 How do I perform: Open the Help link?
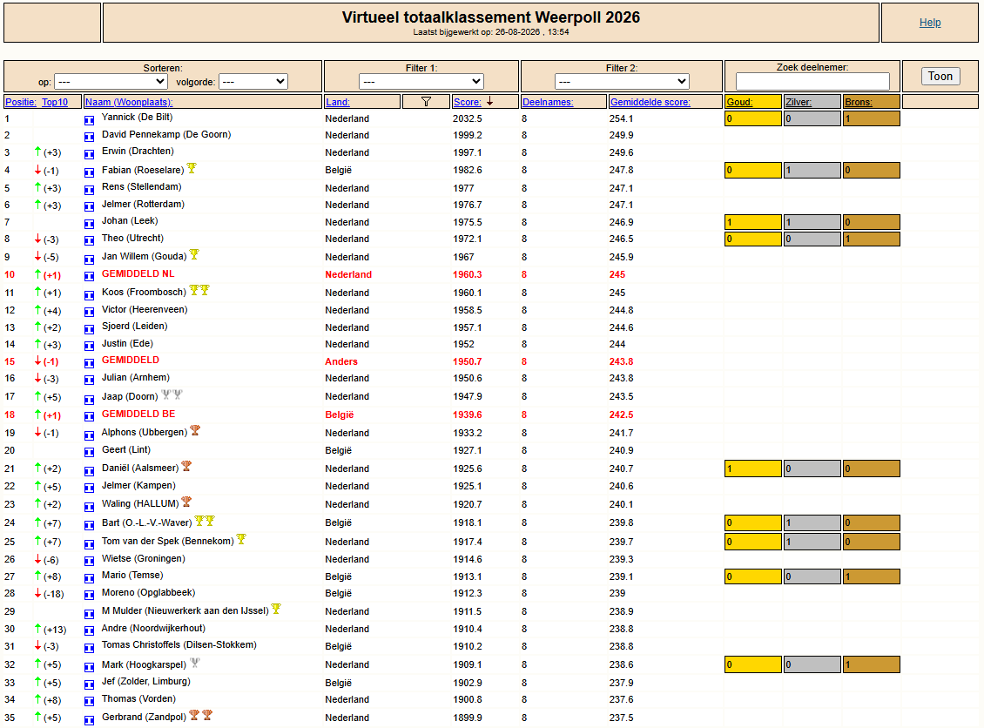pyautogui.click(x=930, y=23)
